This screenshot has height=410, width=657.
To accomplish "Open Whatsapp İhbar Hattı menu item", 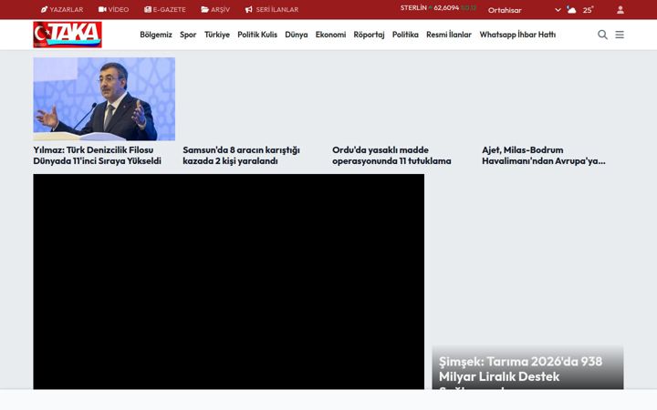I will point(517,35).
